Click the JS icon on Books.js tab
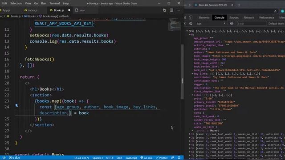Screen dimensions: 285x160 click(x=51, y=10)
